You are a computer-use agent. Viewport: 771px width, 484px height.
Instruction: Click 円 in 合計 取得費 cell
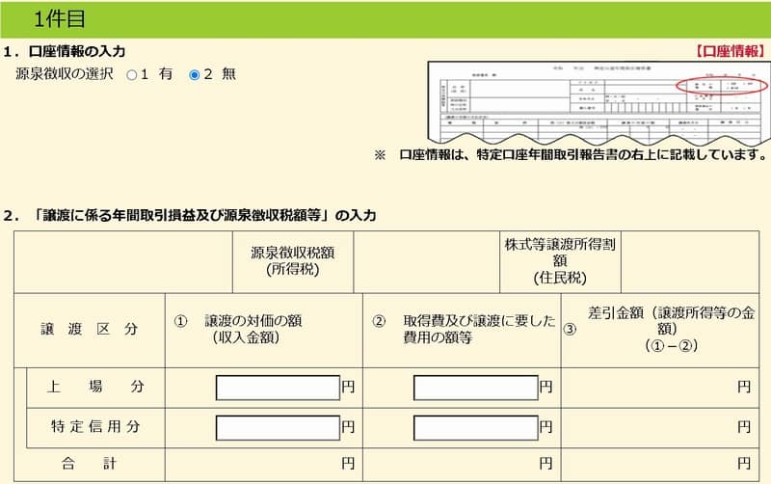(x=545, y=464)
